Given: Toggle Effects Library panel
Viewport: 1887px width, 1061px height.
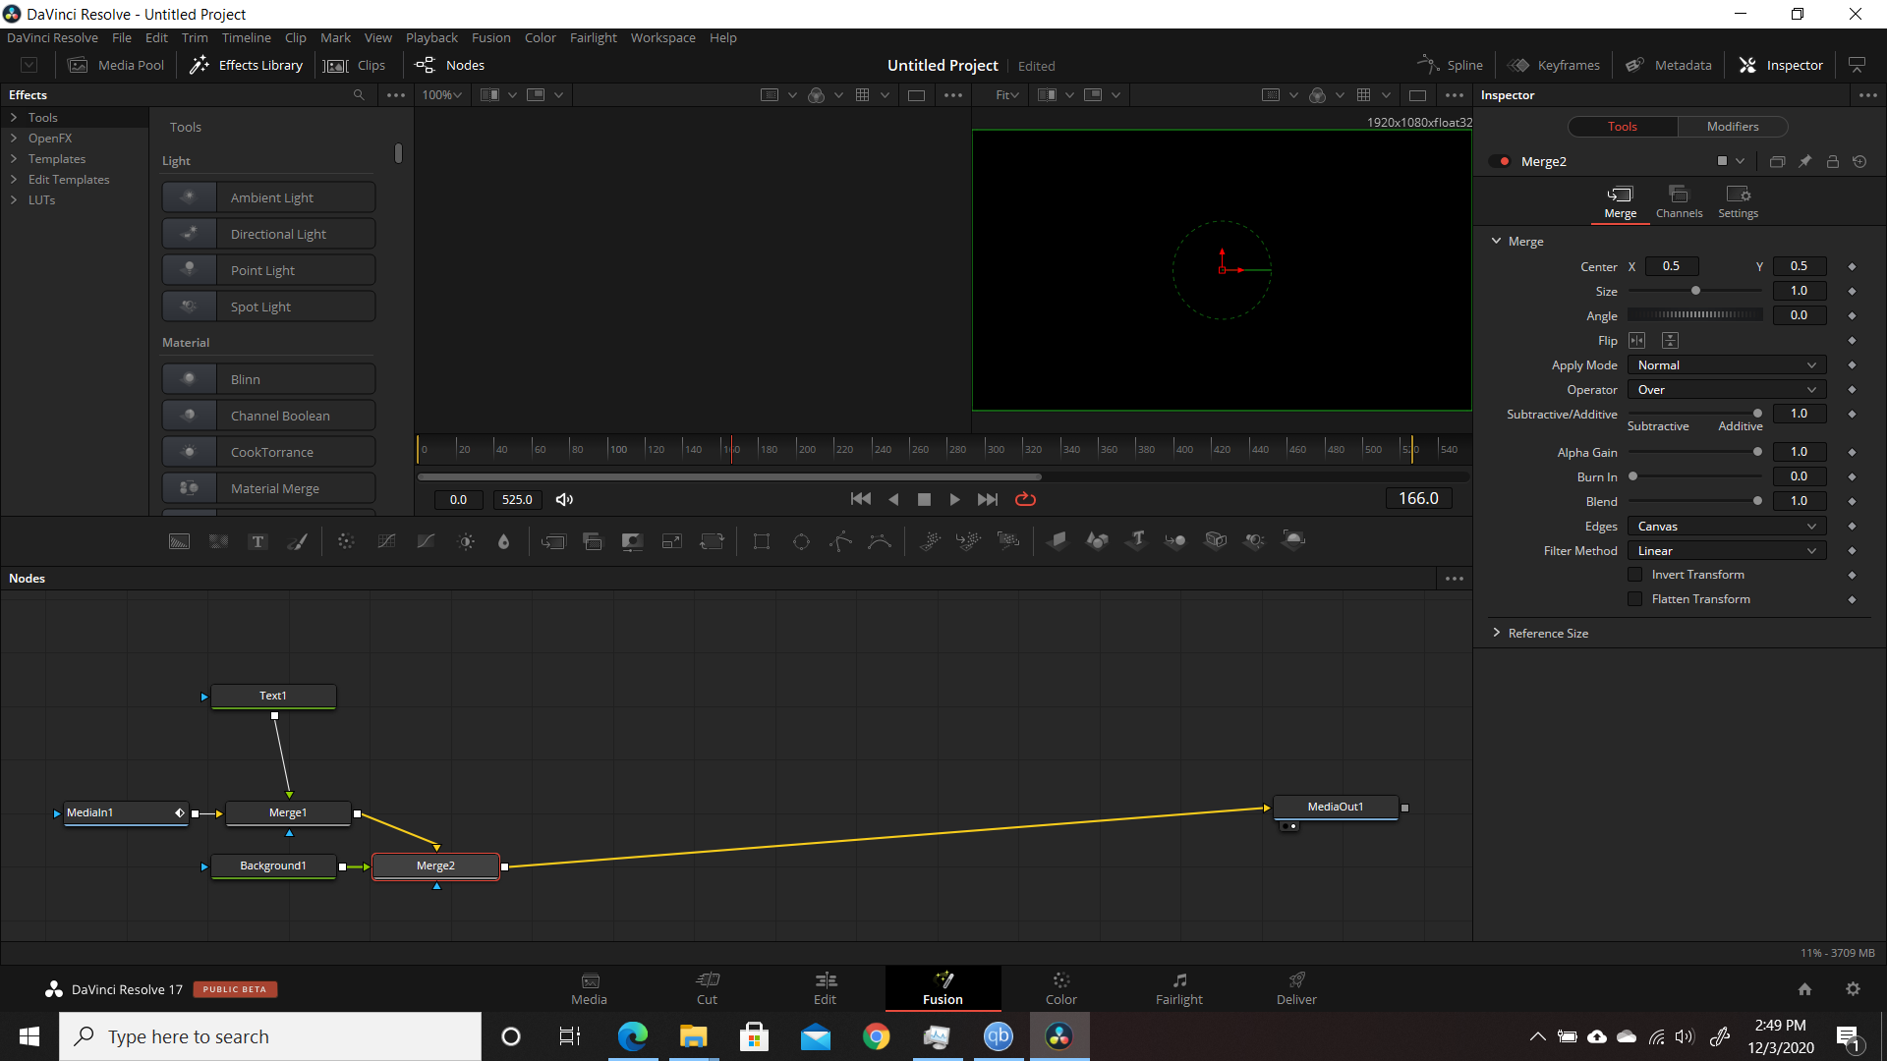Looking at the screenshot, I should (x=246, y=65).
